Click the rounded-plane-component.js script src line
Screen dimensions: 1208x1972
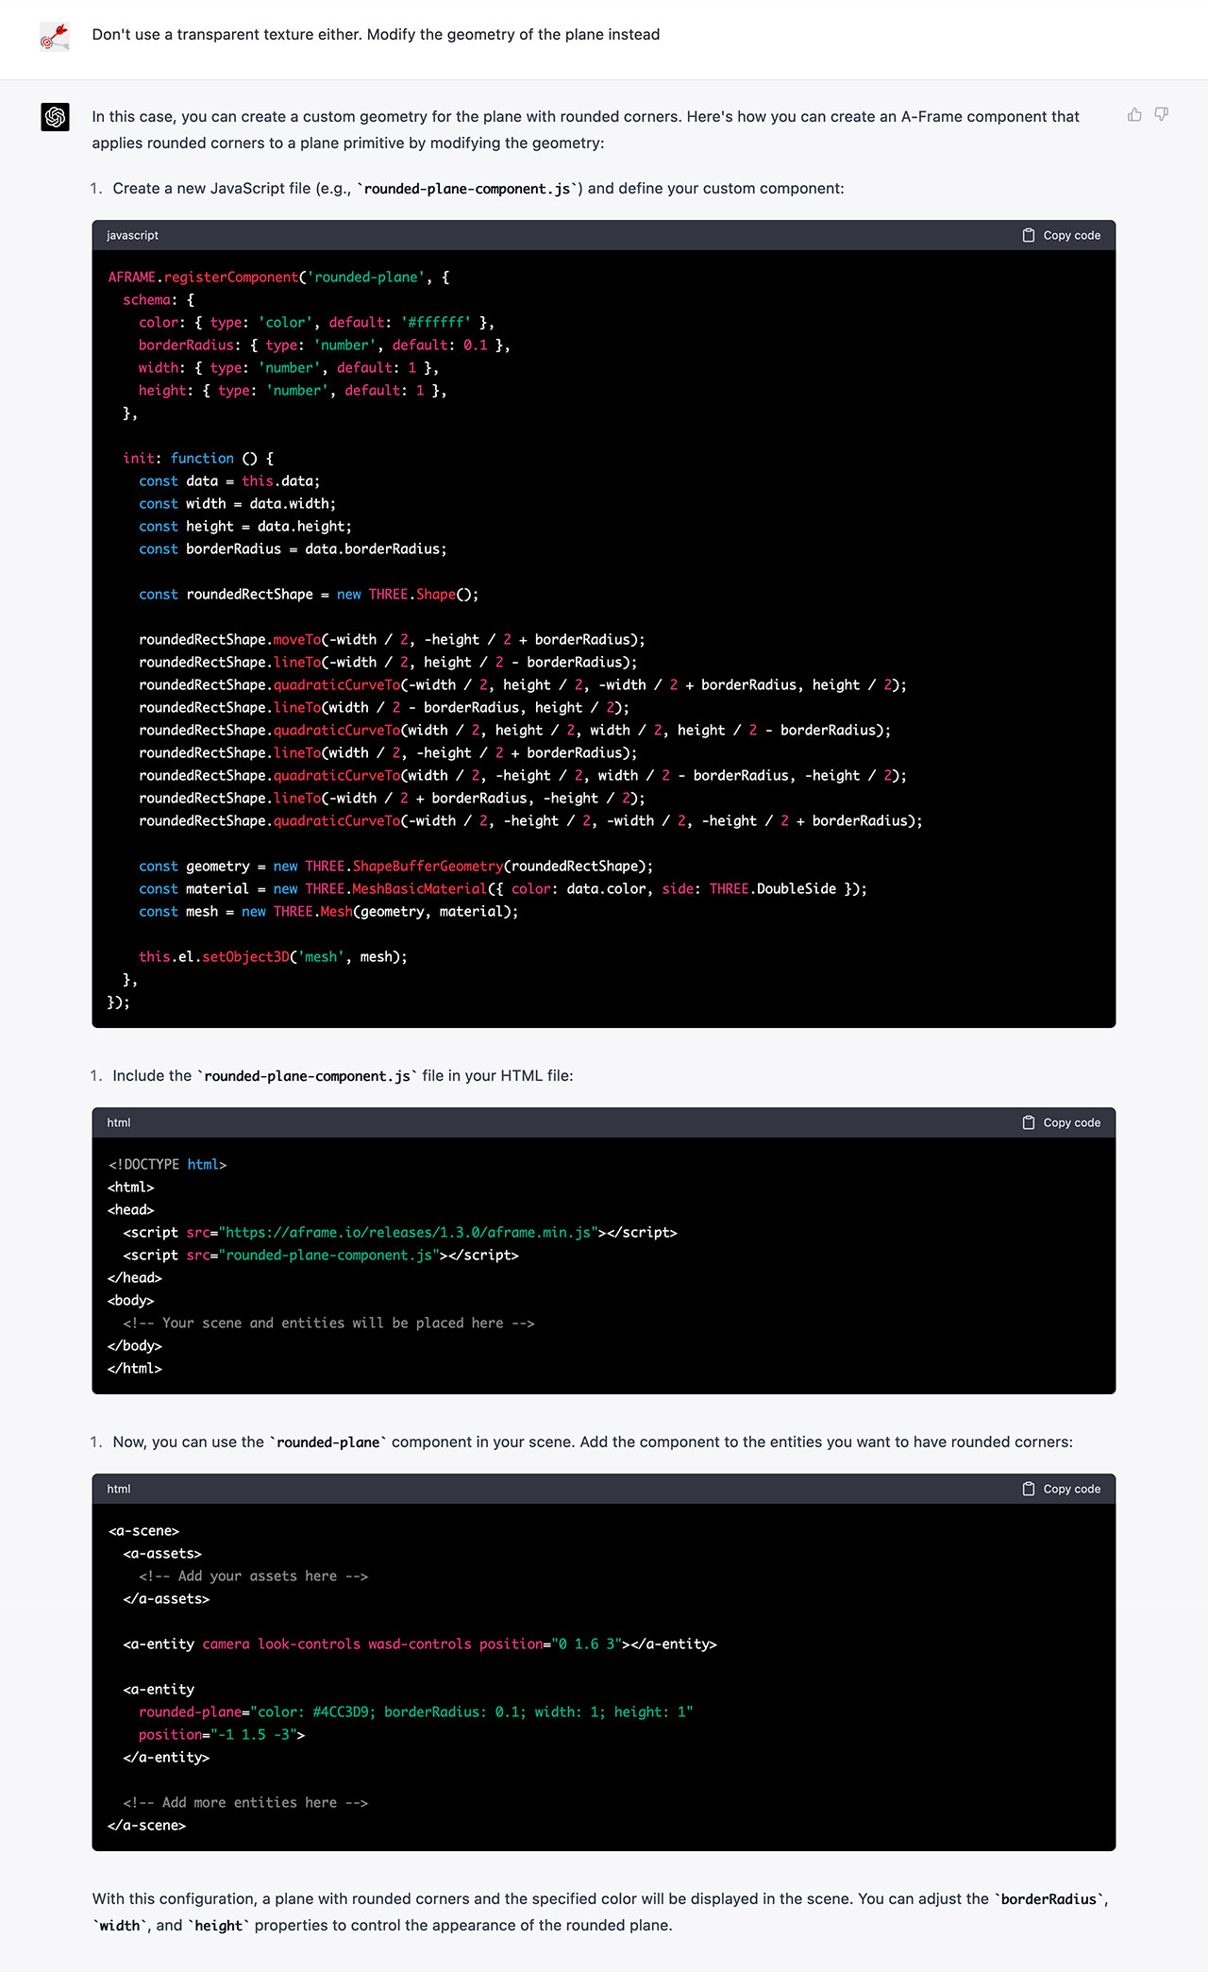(x=321, y=1256)
